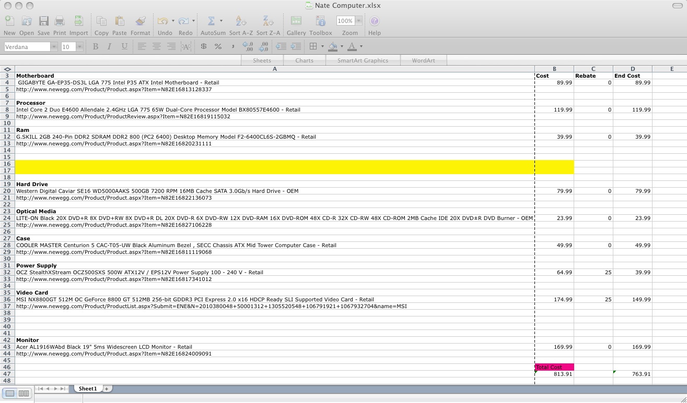Expand the font color dropdown arrow
The height and width of the screenshot is (403, 687).
(362, 46)
